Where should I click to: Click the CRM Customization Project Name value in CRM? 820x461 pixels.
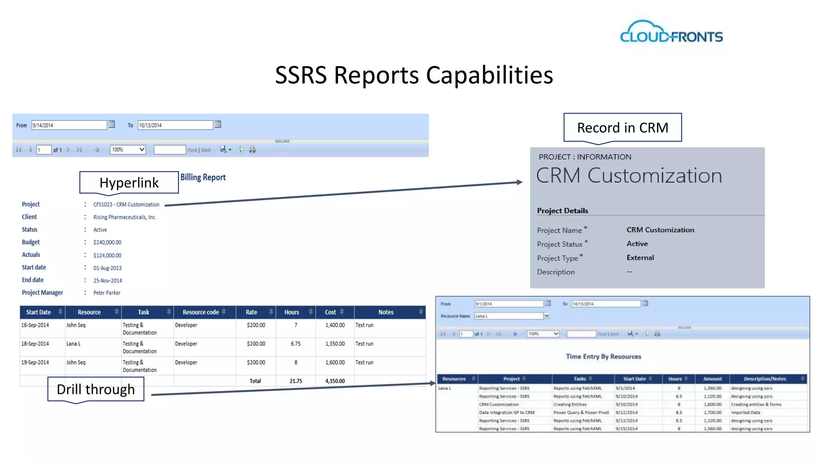coord(660,230)
